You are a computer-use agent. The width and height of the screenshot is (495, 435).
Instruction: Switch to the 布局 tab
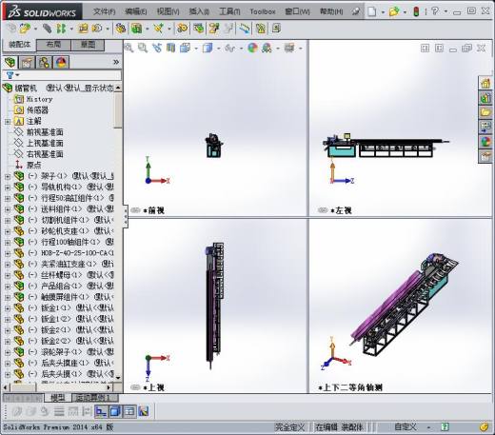click(x=53, y=45)
